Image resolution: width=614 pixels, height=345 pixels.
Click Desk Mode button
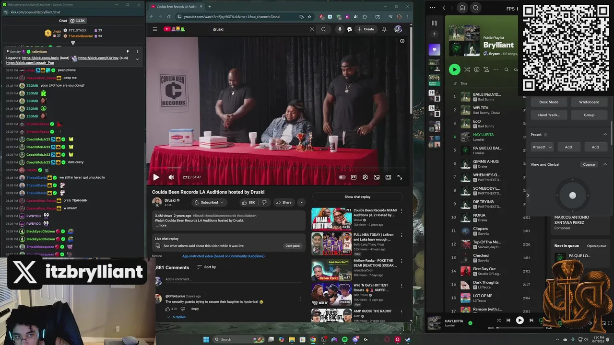pyautogui.click(x=549, y=102)
